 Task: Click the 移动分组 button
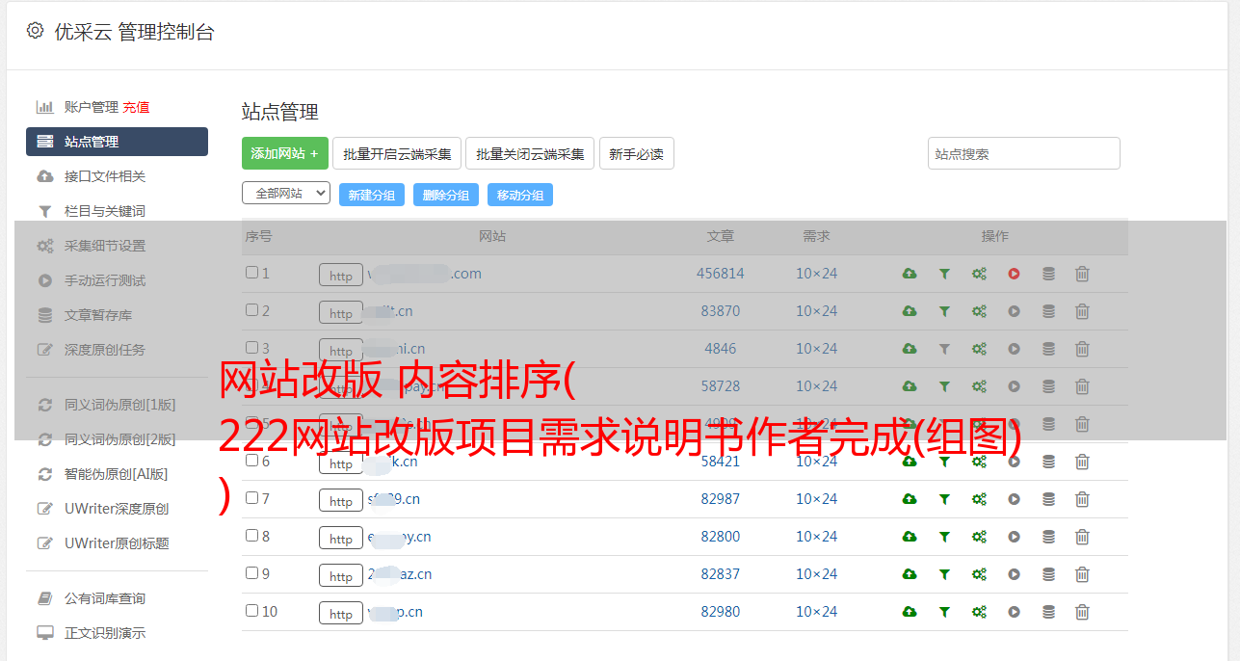click(x=520, y=195)
